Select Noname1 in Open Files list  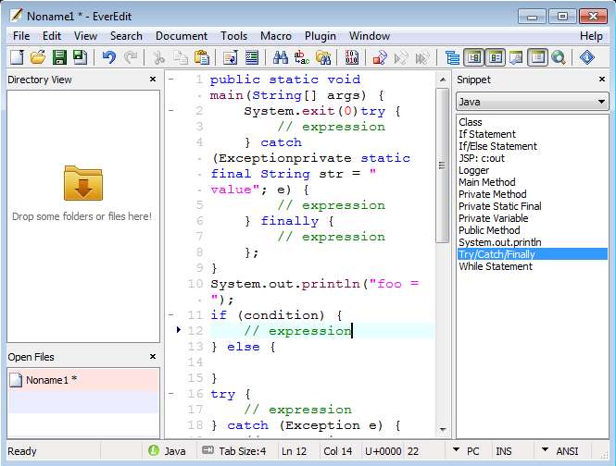(83, 380)
